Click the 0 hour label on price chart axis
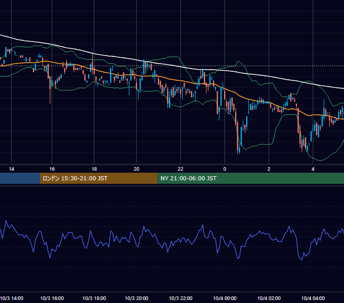344x303 pixels. (x=225, y=169)
